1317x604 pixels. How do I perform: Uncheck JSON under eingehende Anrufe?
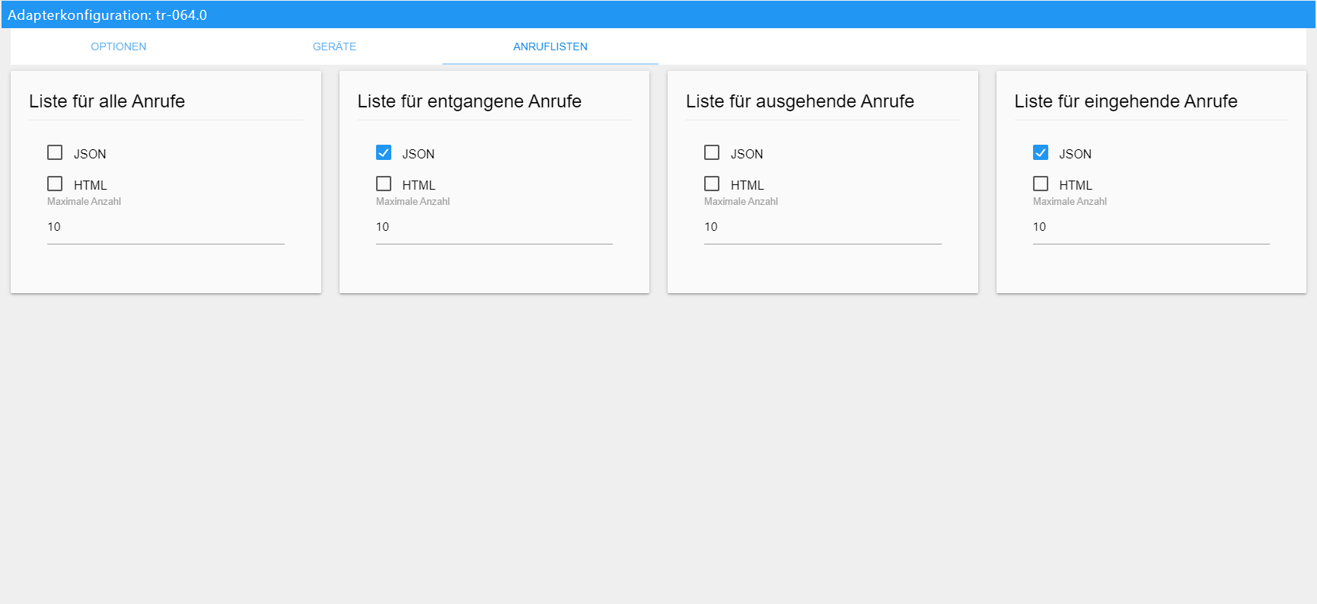pyautogui.click(x=1041, y=153)
